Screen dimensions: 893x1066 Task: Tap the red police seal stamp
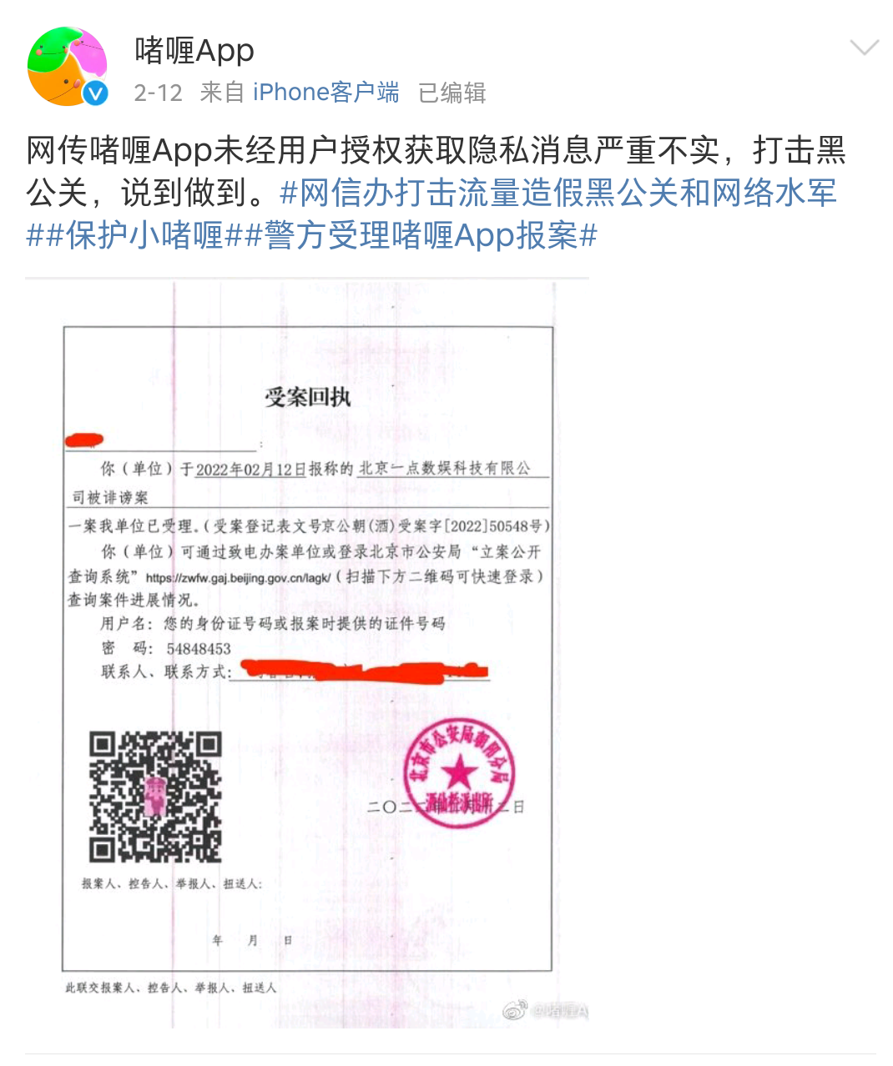[x=459, y=773]
